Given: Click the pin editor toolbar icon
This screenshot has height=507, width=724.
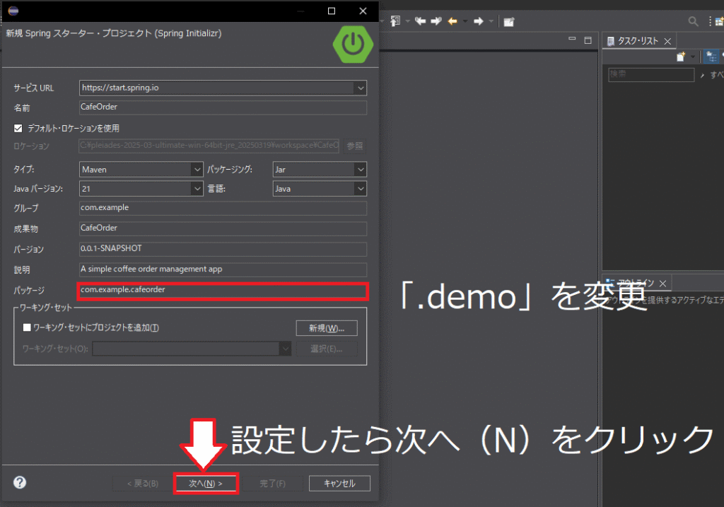Looking at the screenshot, I should (509, 22).
